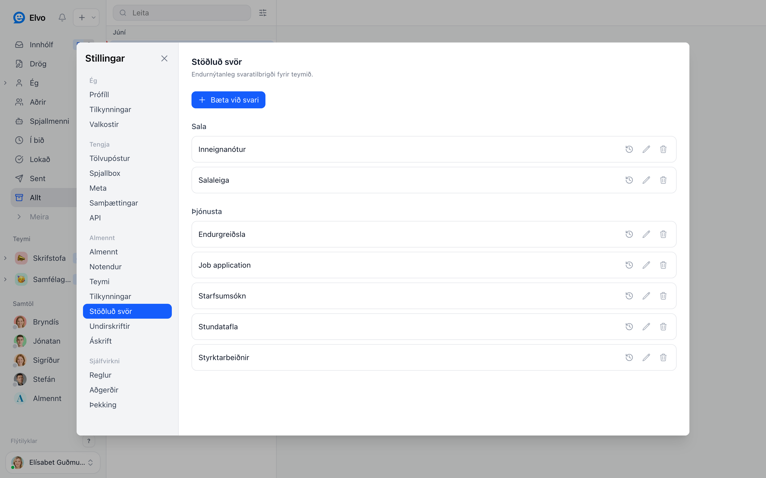This screenshot has height=478, width=766.
Task: Open conversation with Stefán
Action: coord(44,379)
